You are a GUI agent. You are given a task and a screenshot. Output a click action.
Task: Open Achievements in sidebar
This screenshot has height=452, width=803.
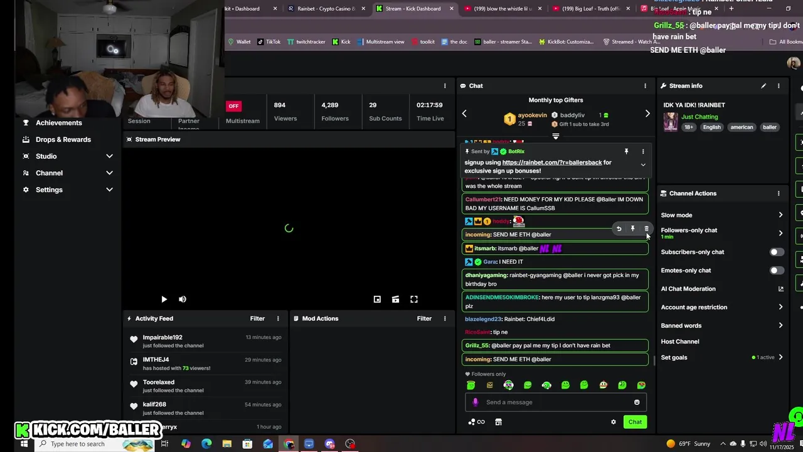tap(59, 123)
